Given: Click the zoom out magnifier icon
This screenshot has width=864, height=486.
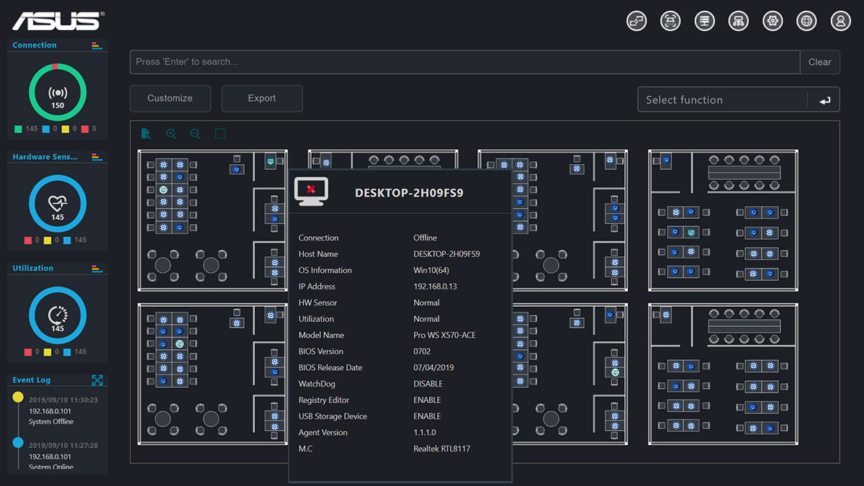Looking at the screenshot, I should point(195,134).
